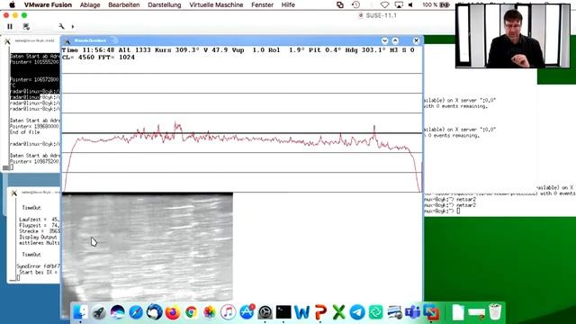
Task: Open the snapshot icon in VMware toolbar
Action: coord(26,26)
